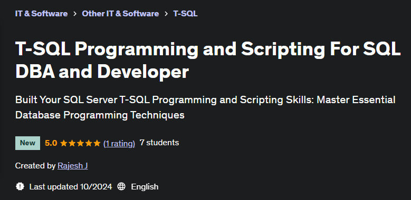Open the IT & Software breadcrumb link
Image resolution: width=411 pixels, height=200 pixels.
coord(41,14)
